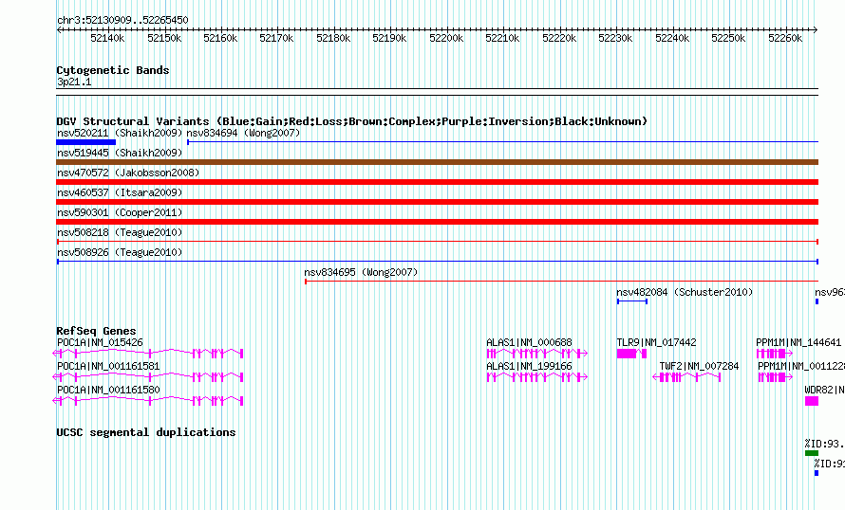
Task: Select the RefSeq Genes track title
Action: (x=96, y=331)
